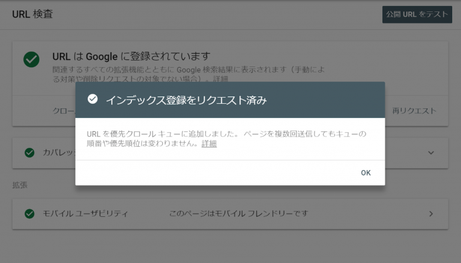This screenshot has width=461, height=263.
Task: Click the 拡張 section label
Action: 20,185
